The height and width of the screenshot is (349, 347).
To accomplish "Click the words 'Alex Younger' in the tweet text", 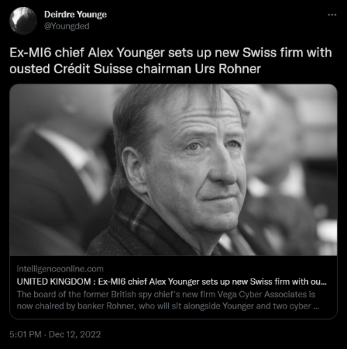I will [x=126, y=53].
